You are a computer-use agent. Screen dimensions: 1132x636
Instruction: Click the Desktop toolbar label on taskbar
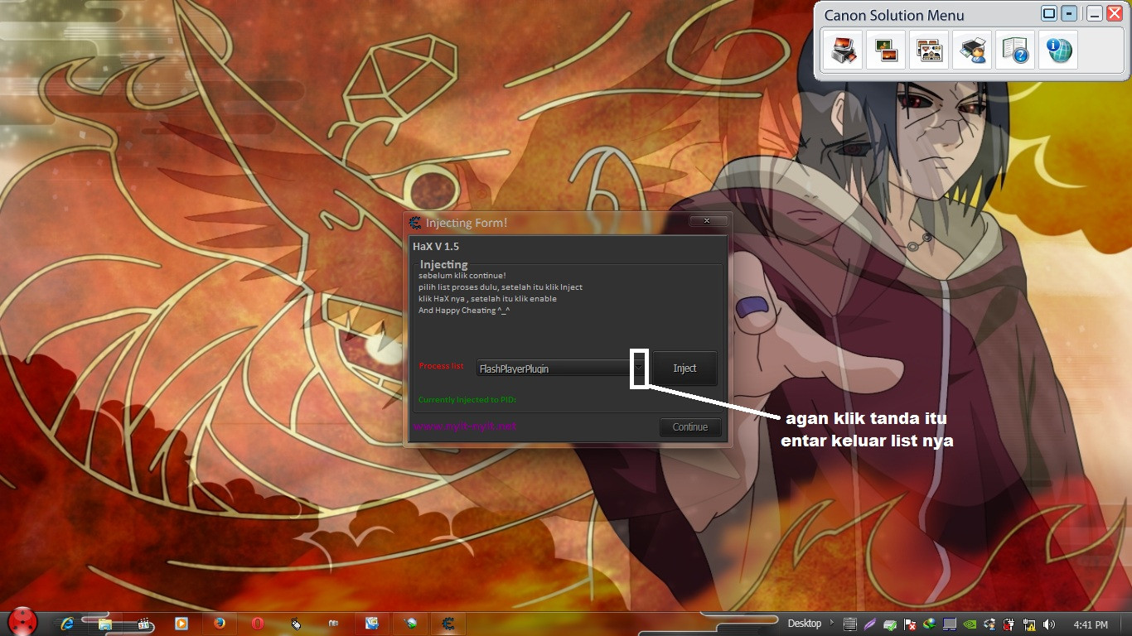804,624
